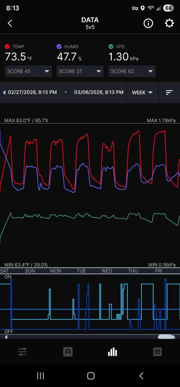Open settings gear icon
The width and height of the screenshot is (180, 387).
[x=170, y=23]
